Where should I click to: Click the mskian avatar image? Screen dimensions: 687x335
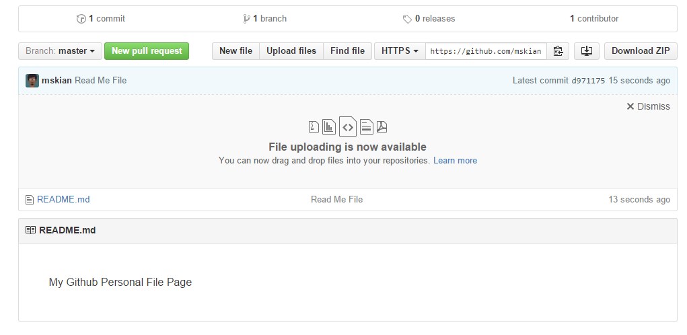[x=32, y=81]
